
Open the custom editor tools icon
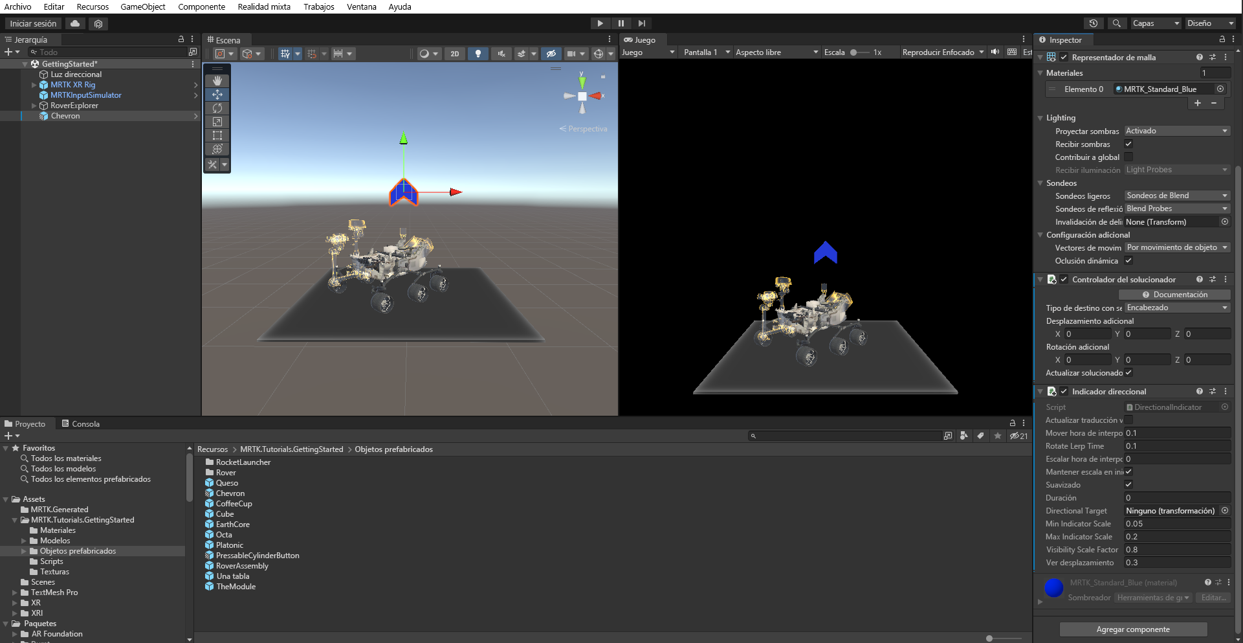tap(212, 164)
